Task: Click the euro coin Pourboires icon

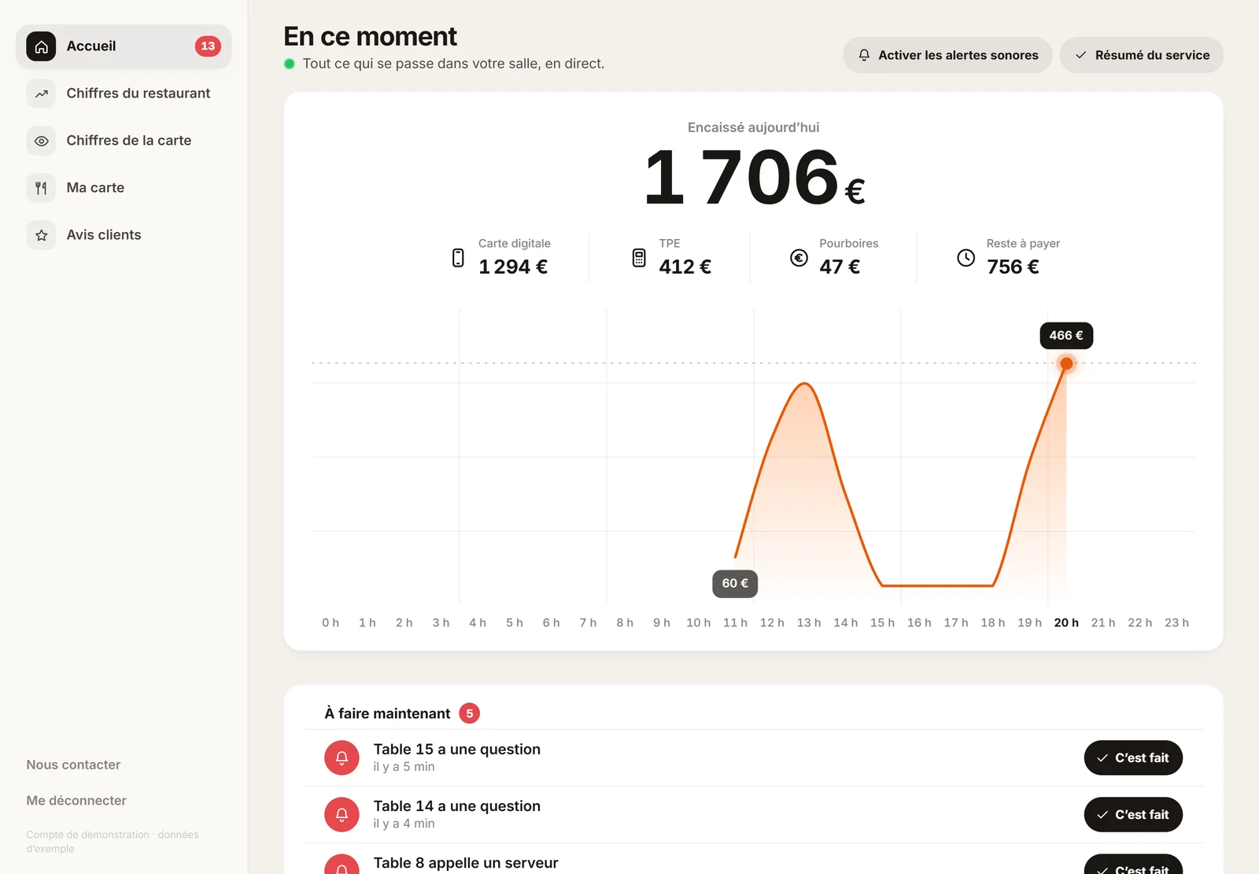Action: 799,258
